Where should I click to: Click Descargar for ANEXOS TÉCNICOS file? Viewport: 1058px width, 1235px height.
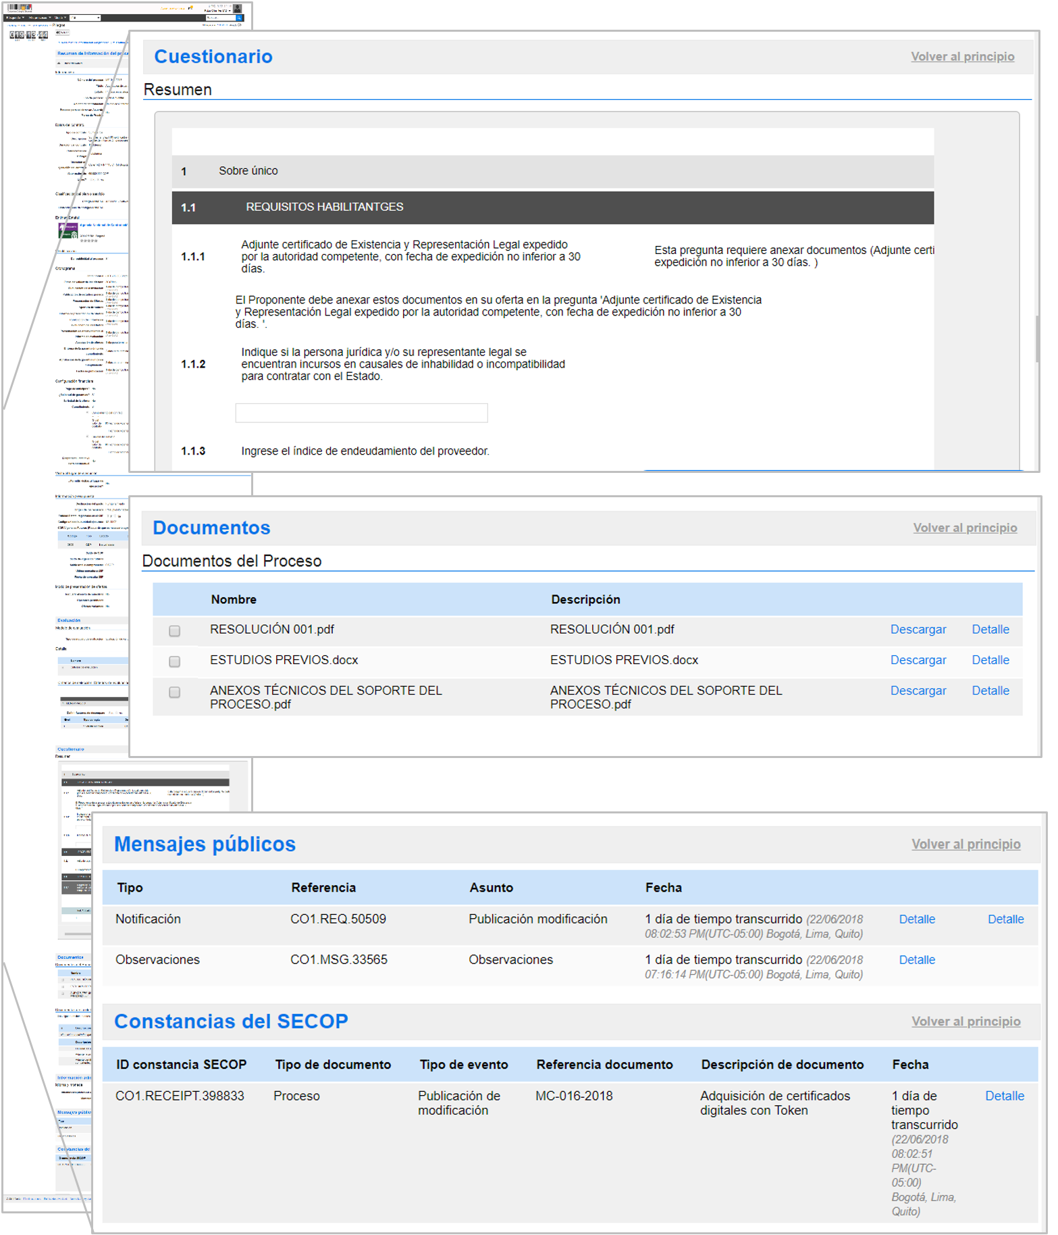918,690
